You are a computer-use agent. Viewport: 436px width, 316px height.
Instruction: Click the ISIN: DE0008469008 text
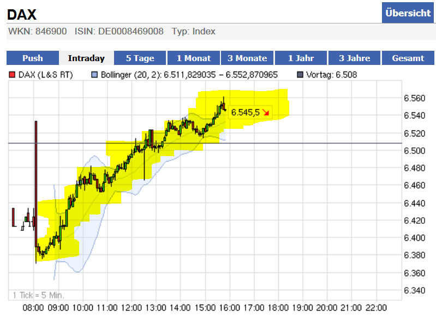(x=119, y=31)
